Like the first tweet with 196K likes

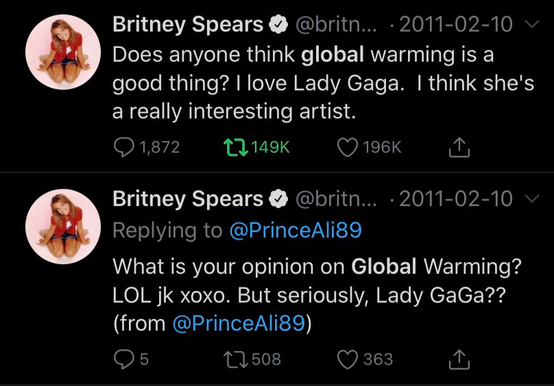tap(348, 146)
